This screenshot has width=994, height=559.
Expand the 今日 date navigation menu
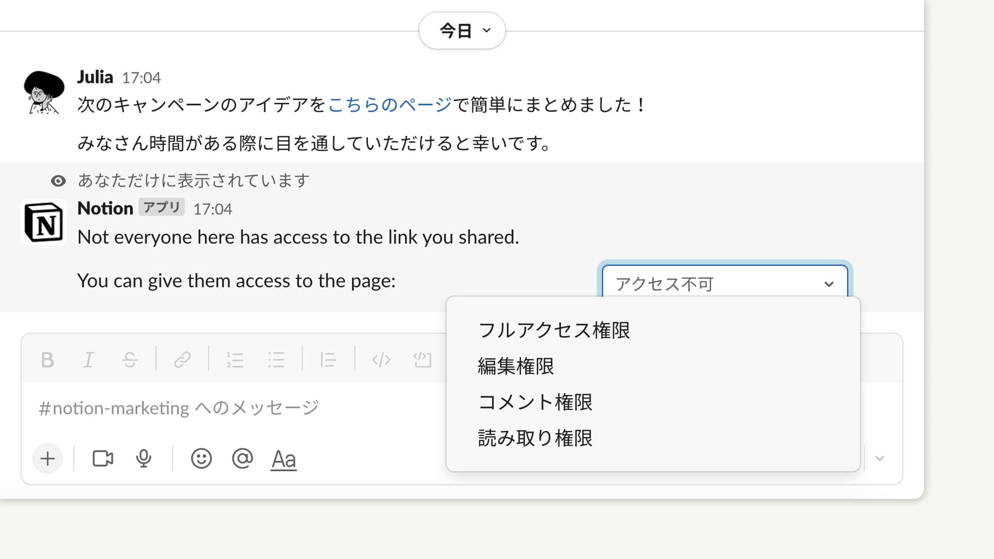(x=462, y=30)
